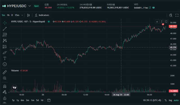Set the date range to 3m
Screen dimensions: 180x105
point(28,100)
